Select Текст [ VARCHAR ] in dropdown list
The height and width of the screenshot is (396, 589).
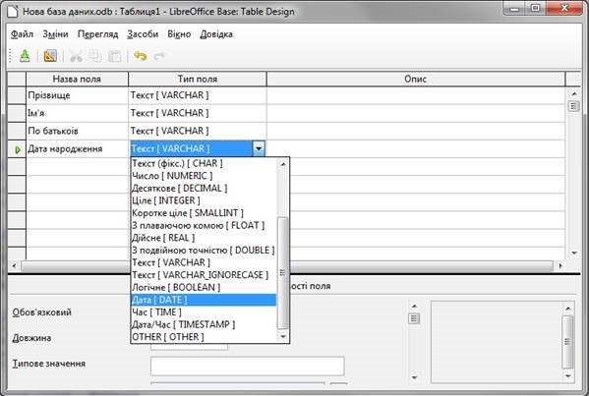(x=204, y=262)
